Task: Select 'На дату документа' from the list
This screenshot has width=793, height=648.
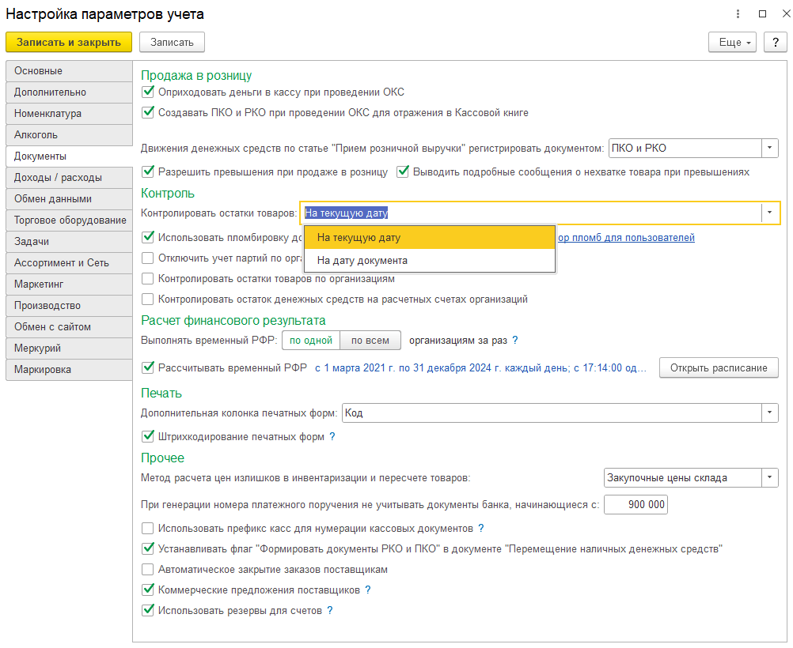Action: point(362,260)
